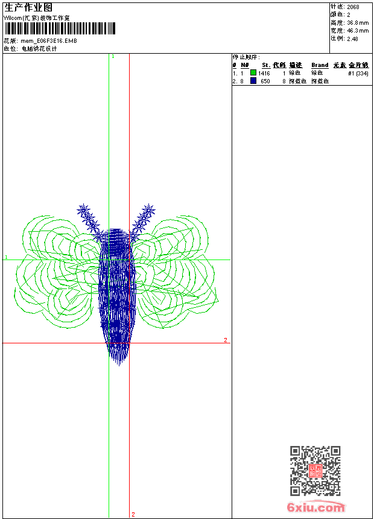
Task: Click the red marker 2 beside the horizontal line
Action: pos(226,340)
